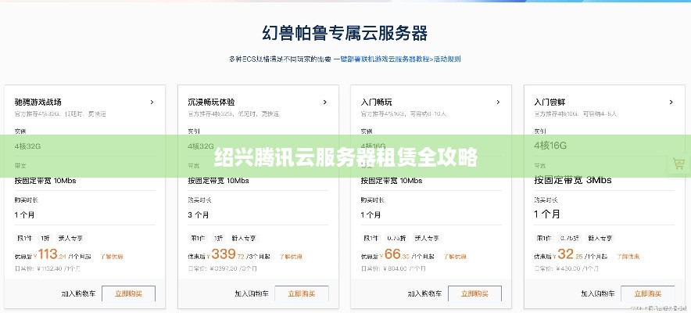Click 1 个月 duration in the 驰骋游戏战场 card
Screen dimensions: 691x313
coord(25,215)
